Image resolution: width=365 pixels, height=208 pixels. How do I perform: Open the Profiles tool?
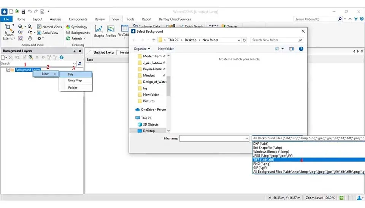(111, 31)
